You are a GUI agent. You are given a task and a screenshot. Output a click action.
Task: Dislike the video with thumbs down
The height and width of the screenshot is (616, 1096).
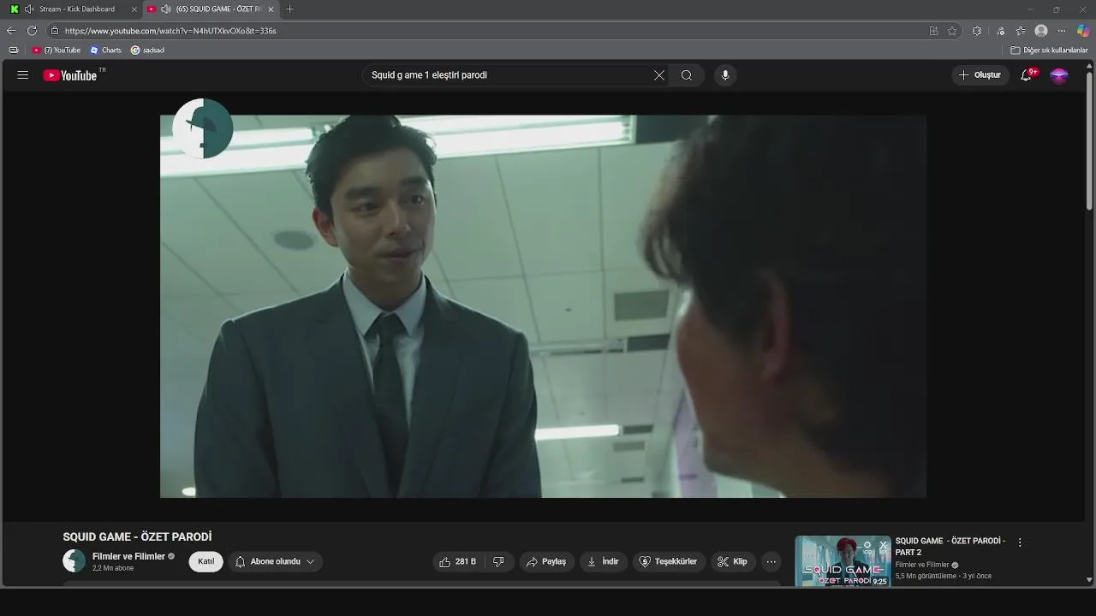coord(498,562)
